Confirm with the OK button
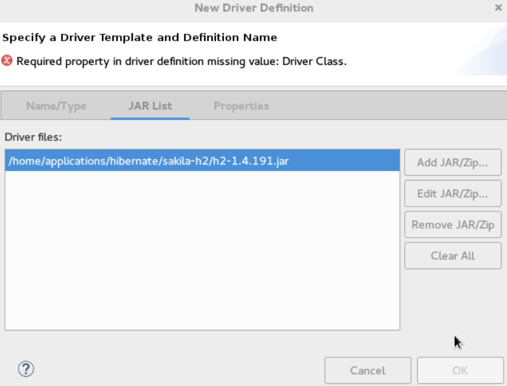This screenshot has width=507, height=386. pyautogui.click(x=460, y=370)
